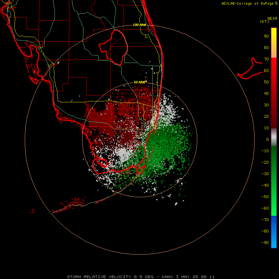This screenshot has height=279, width=279.
Task: Click the 70 value on the velocity scale
Action: [x=266, y=59]
